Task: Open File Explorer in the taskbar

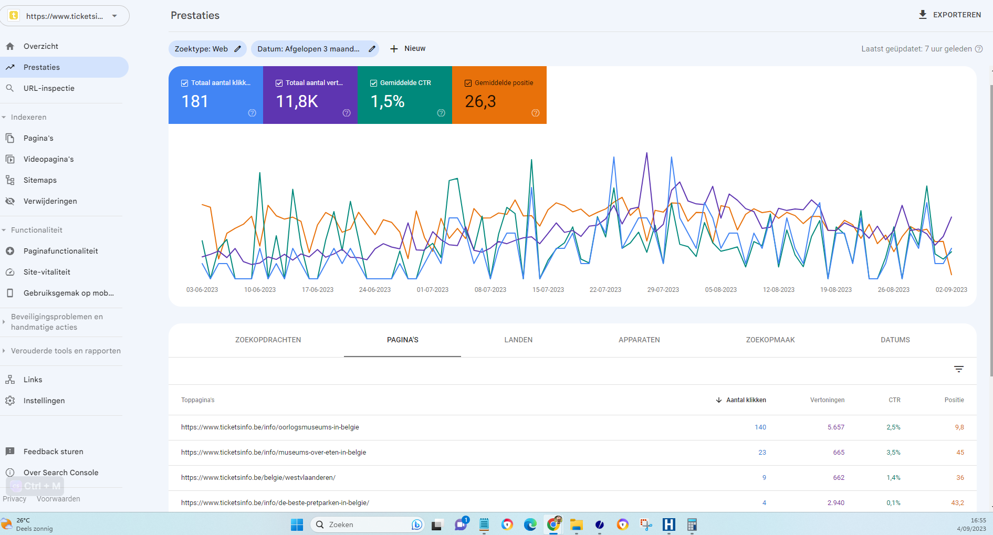Action: coord(577,524)
